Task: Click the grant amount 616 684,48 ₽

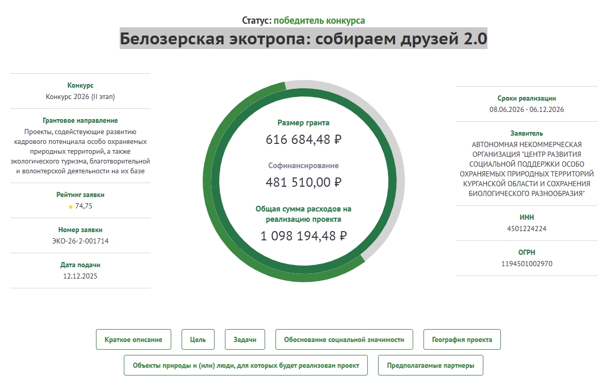Action: (x=303, y=139)
